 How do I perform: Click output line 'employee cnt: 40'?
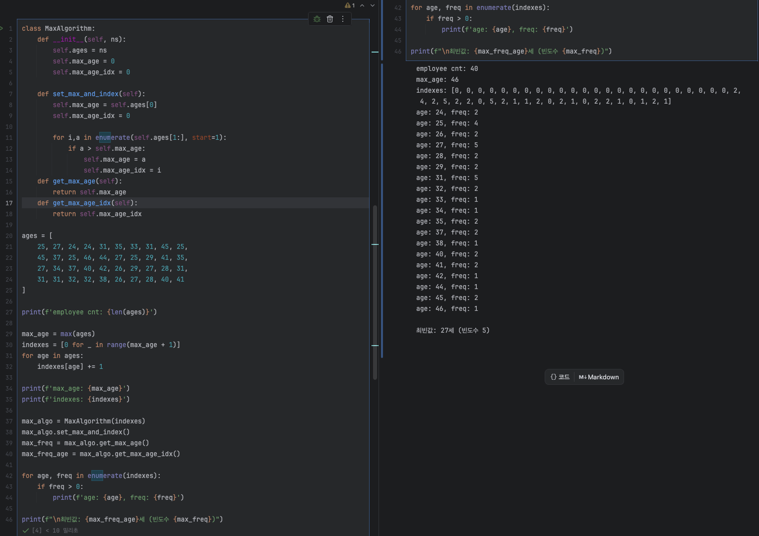tap(447, 68)
